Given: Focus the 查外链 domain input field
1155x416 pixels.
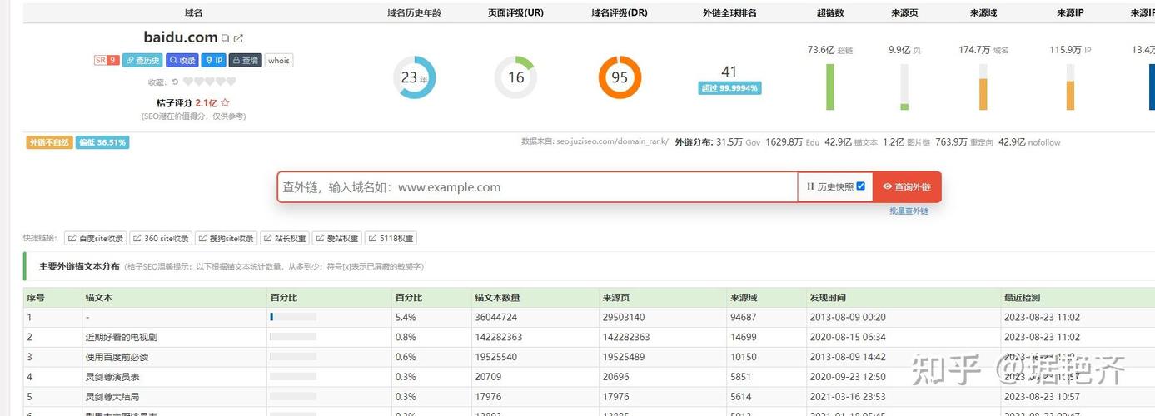Looking at the screenshot, I should [x=537, y=187].
